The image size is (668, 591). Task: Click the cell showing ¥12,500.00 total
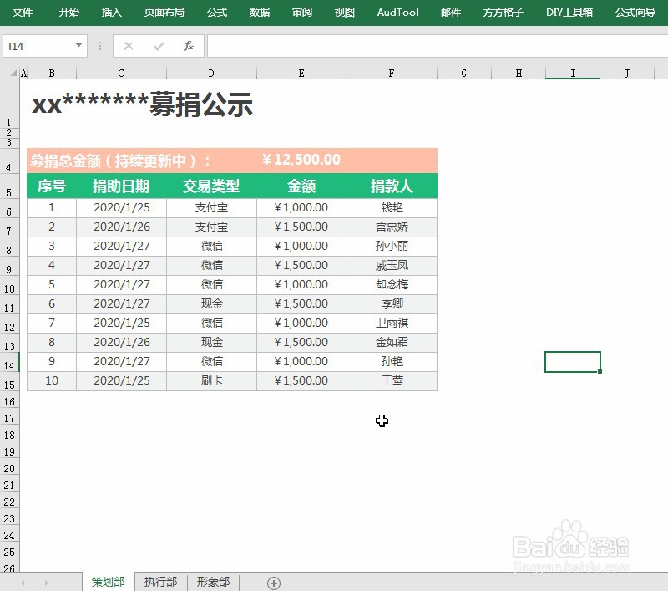tap(301, 158)
